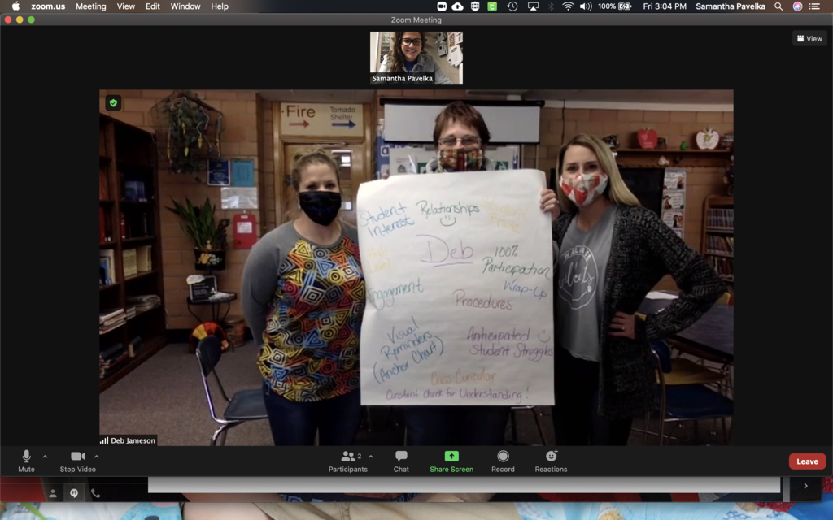This screenshot has width=833, height=520.
Task: Show the Participants list
Action: pyautogui.click(x=347, y=461)
